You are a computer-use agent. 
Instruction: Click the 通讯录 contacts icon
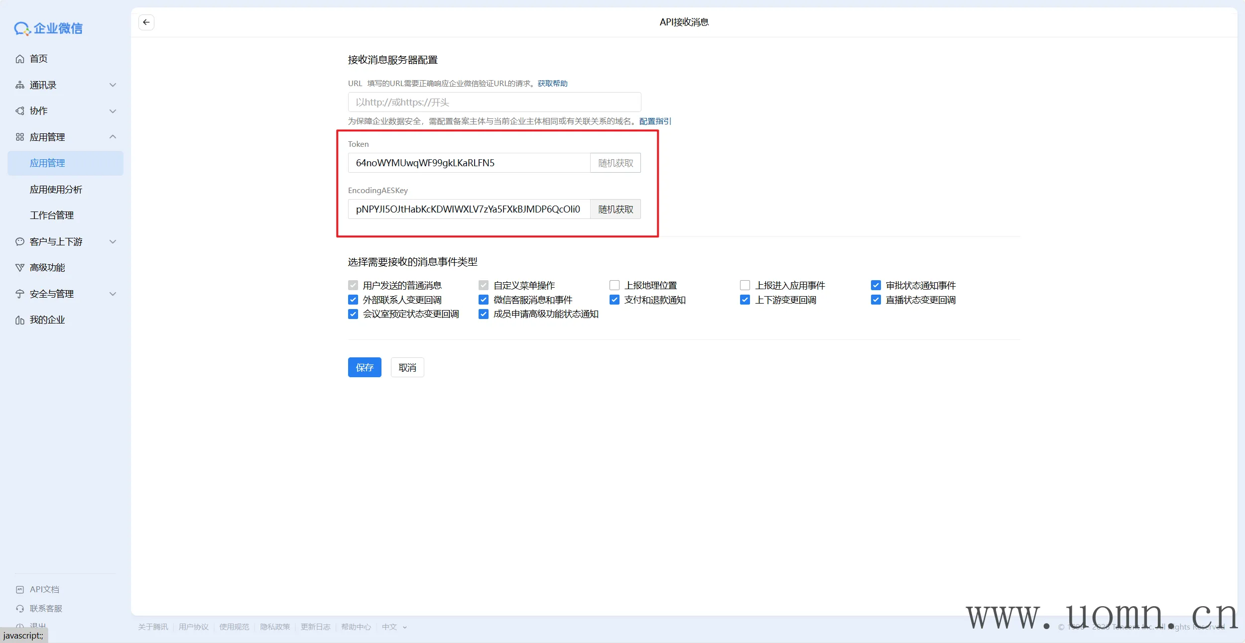click(20, 85)
